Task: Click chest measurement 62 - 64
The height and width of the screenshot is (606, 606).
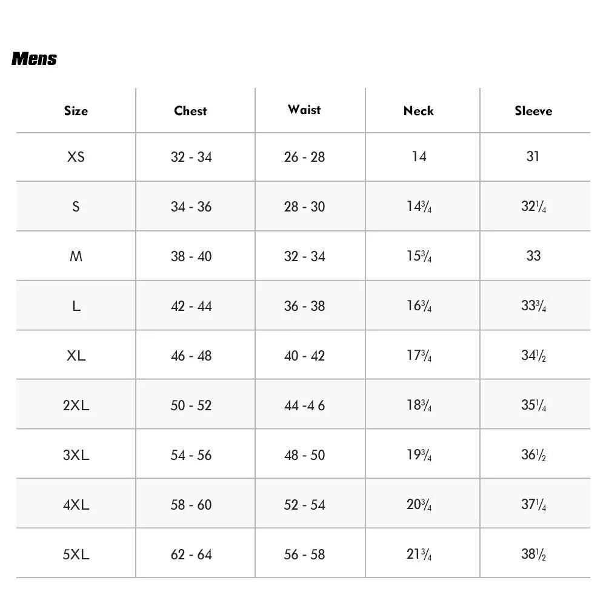Action: [x=191, y=554]
